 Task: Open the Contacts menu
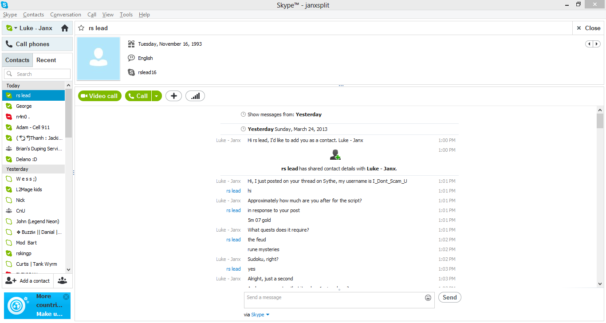34,15
